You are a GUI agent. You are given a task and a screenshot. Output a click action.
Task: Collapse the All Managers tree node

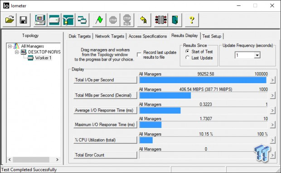[10, 47]
